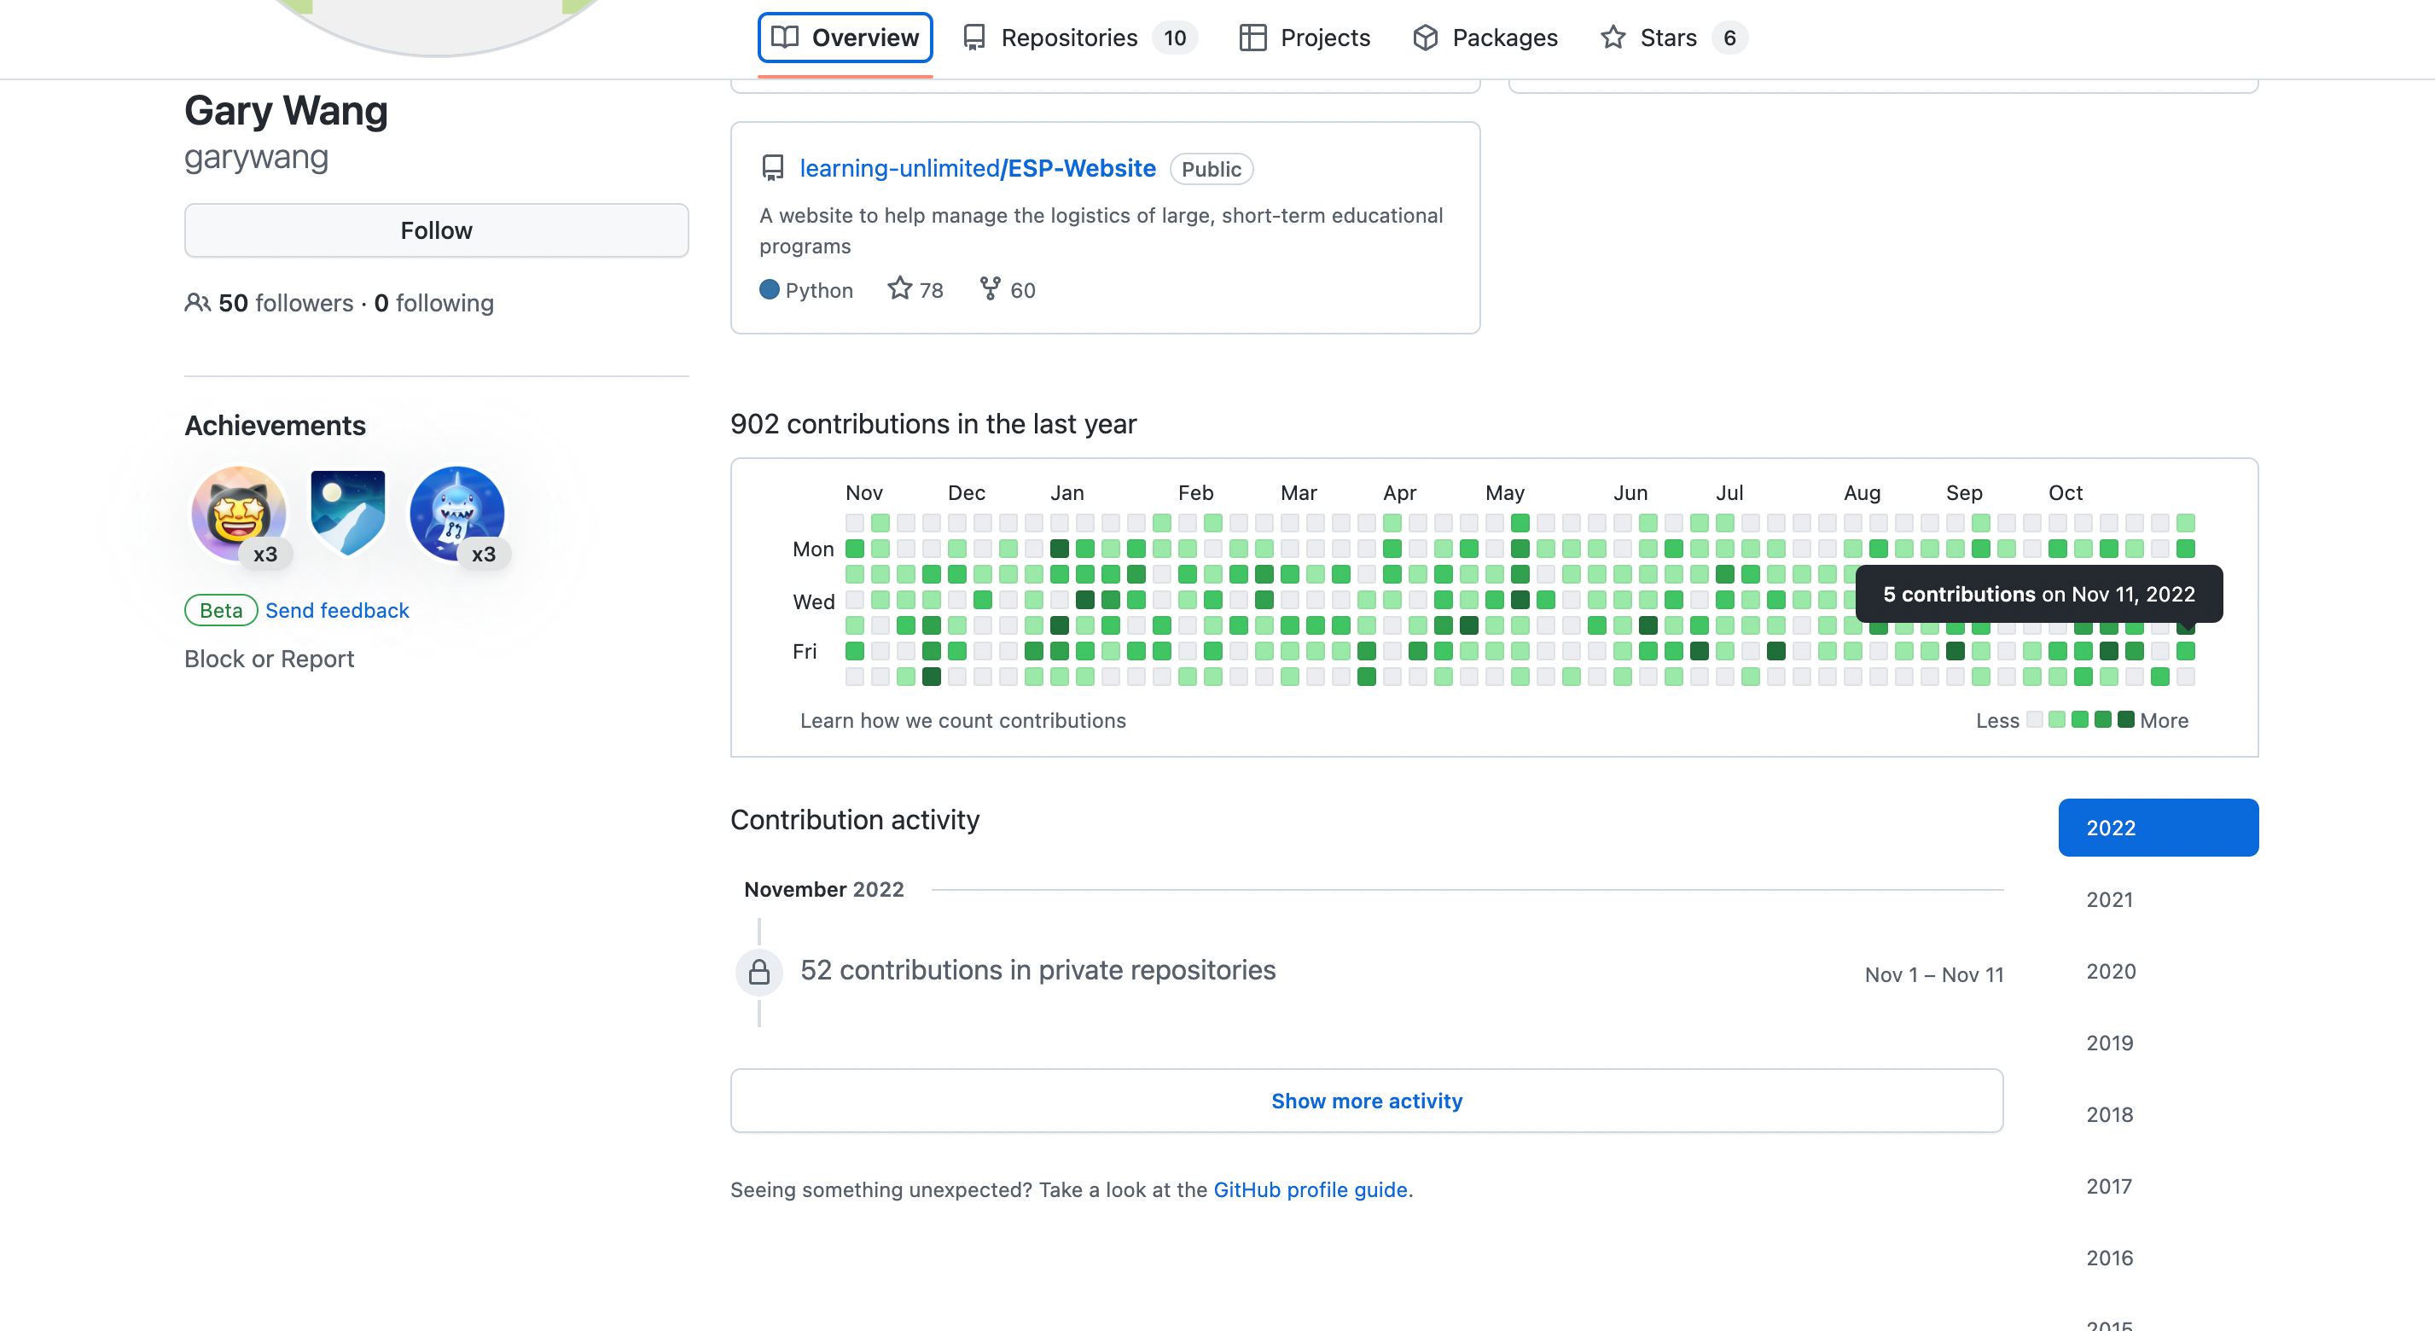Select the 2017 contribution year

2159,1186
